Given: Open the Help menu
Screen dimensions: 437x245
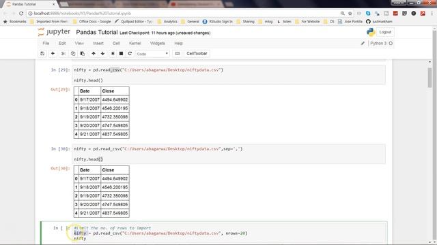Looking at the screenshot, I should [x=178, y=44].
